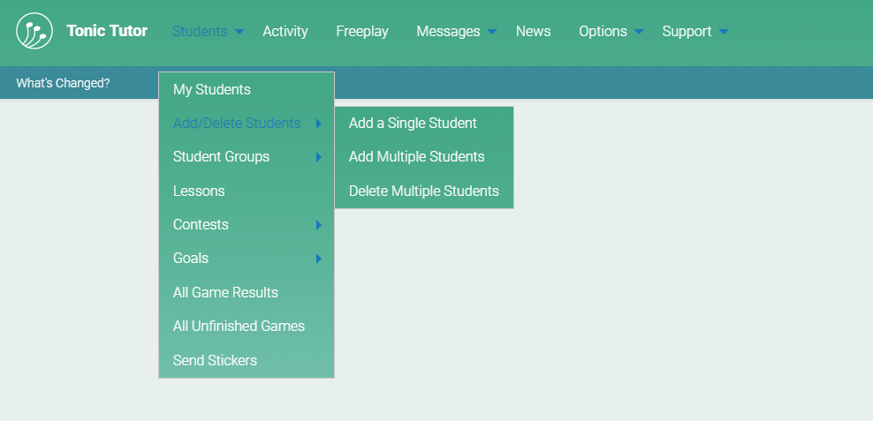Image resolution: width=873 pixels, height=421 pixels.
Task: Open Lessons from Students menu
Action: pos(199,192)
